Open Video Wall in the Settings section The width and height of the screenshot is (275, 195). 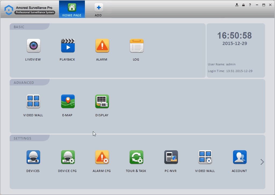pos(205,157)
